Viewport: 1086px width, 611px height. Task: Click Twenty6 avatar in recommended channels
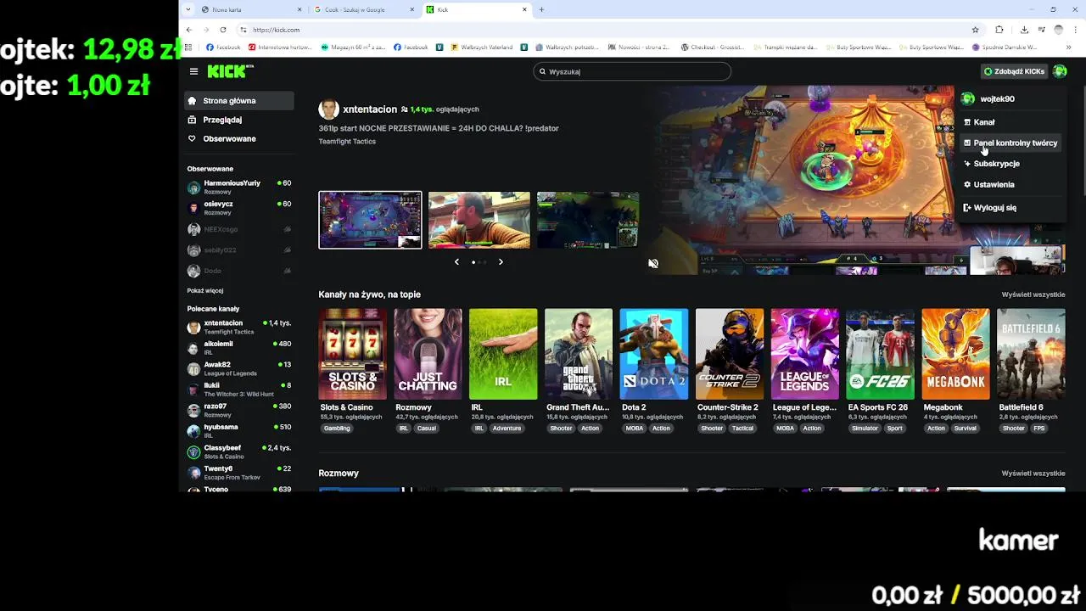[x=193, y=473]
